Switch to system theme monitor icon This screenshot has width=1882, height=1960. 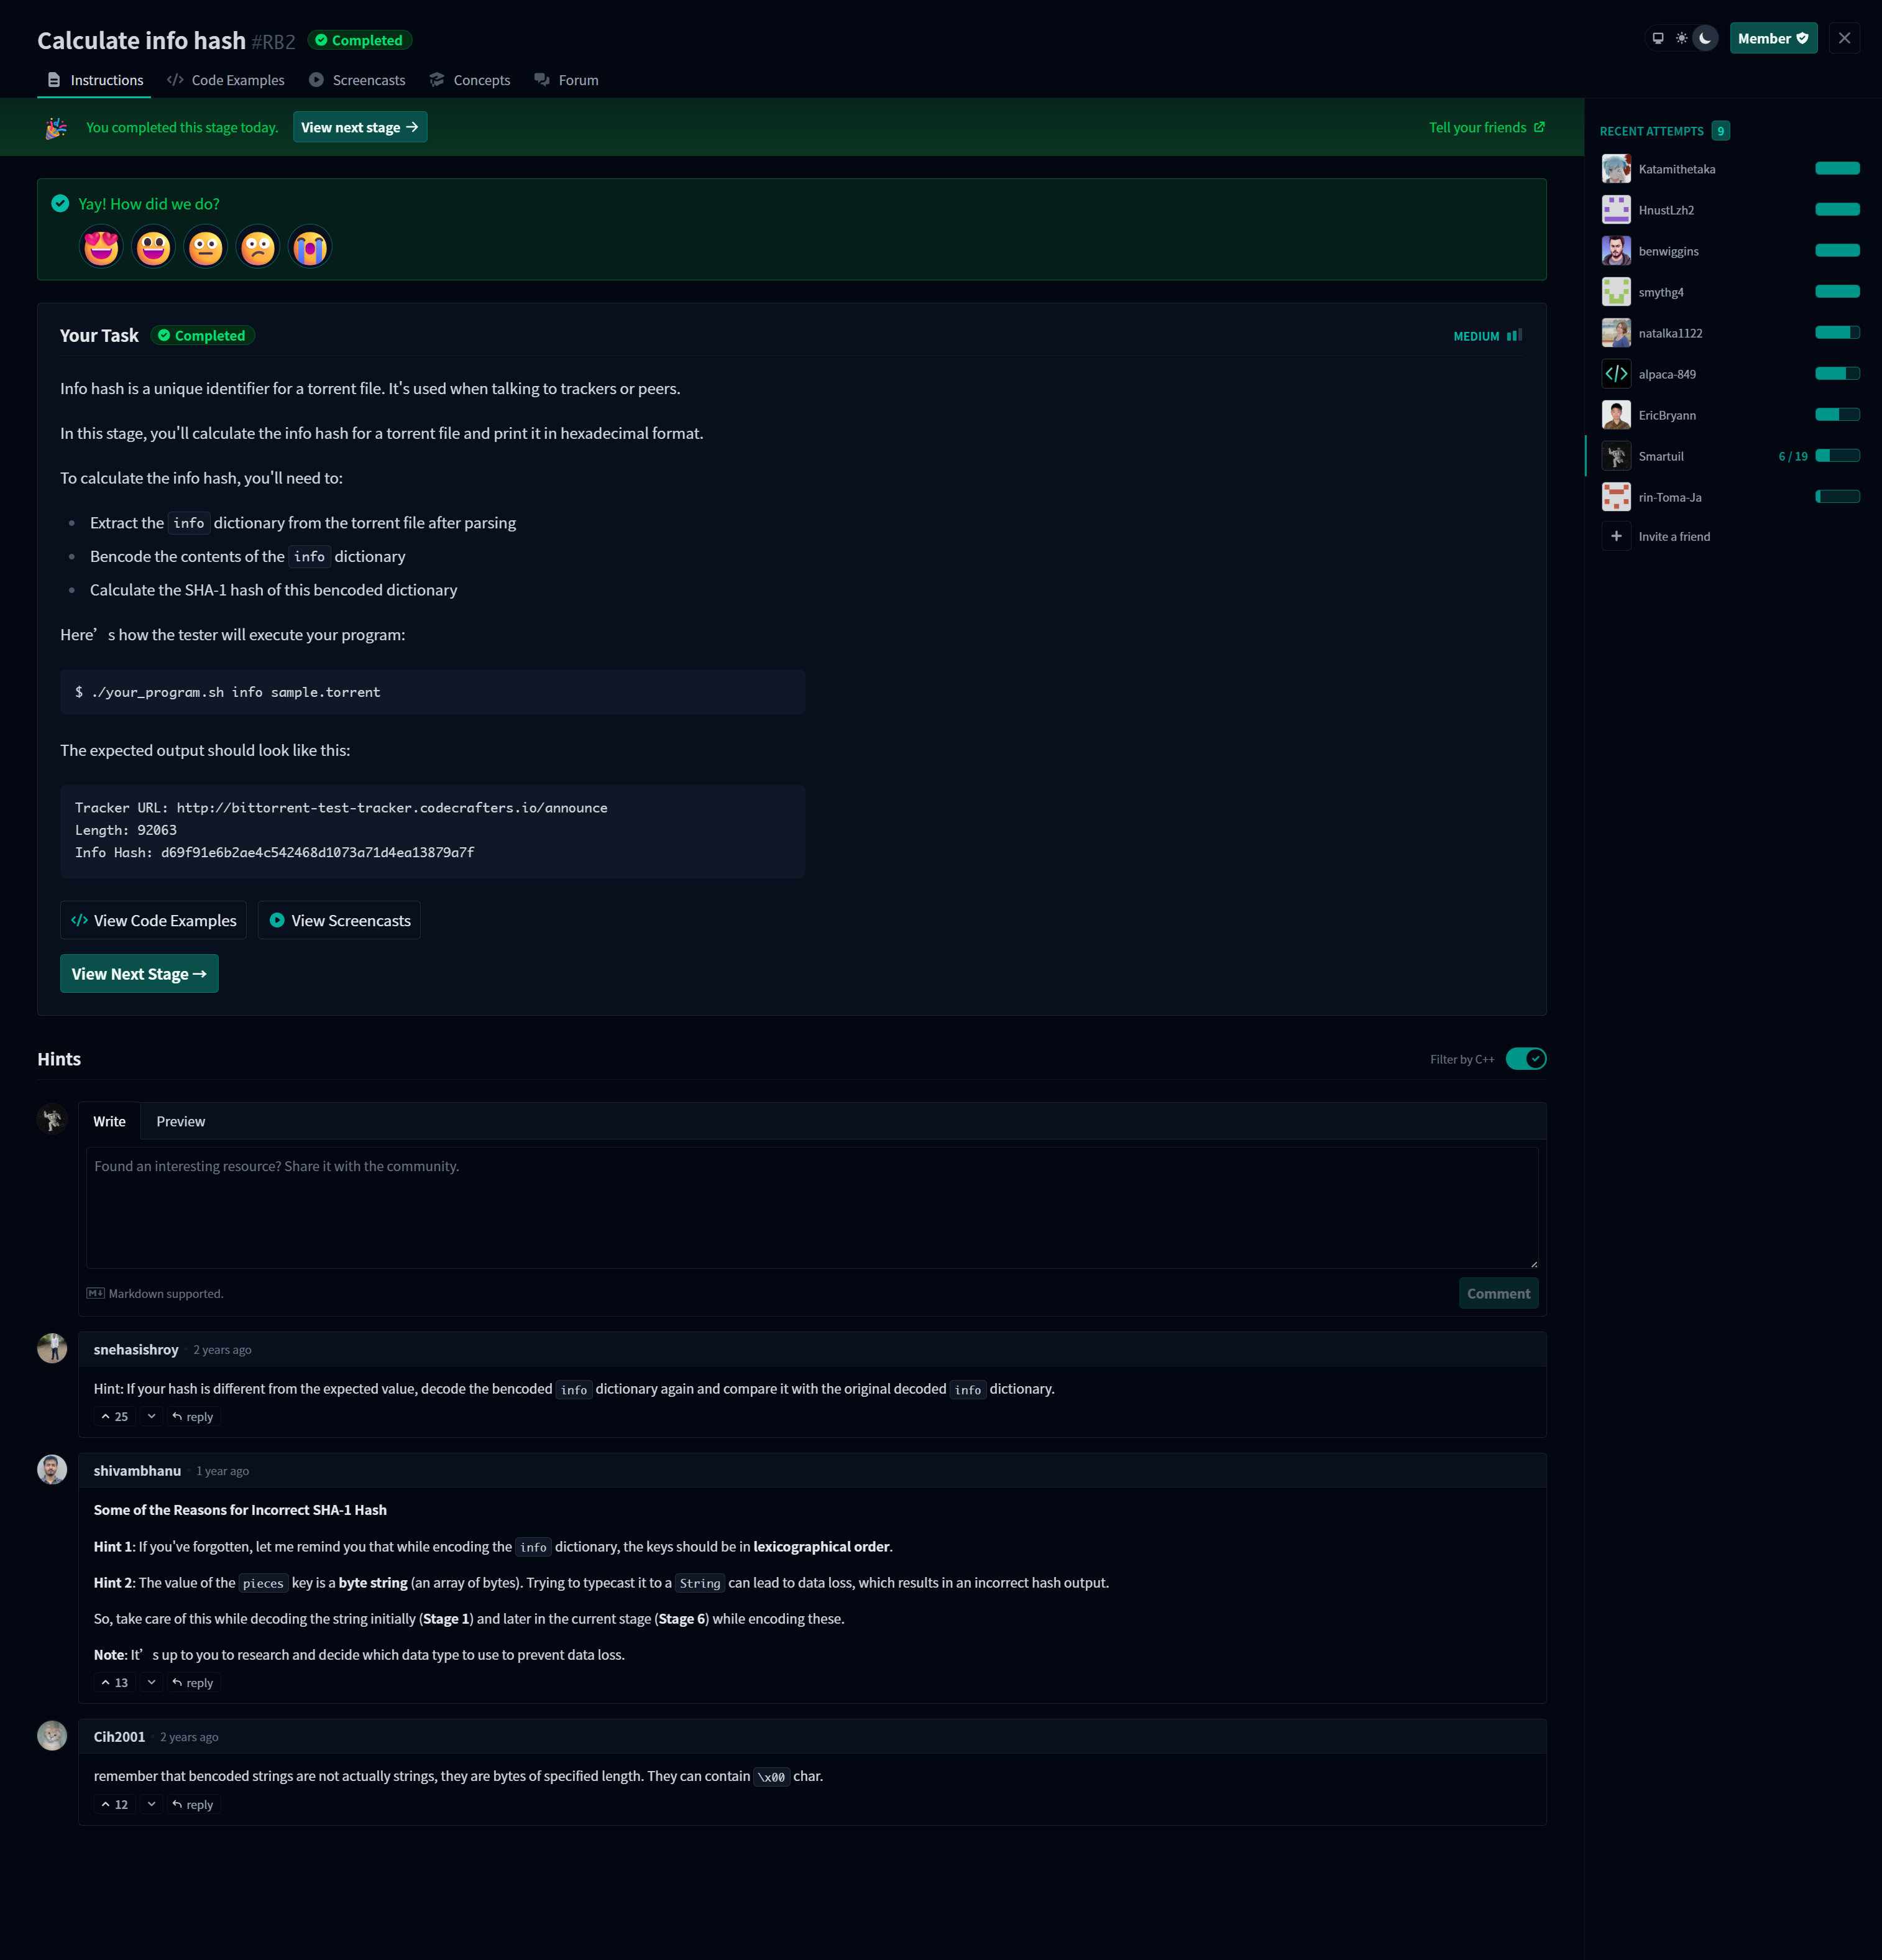[x=1658, y=39]
